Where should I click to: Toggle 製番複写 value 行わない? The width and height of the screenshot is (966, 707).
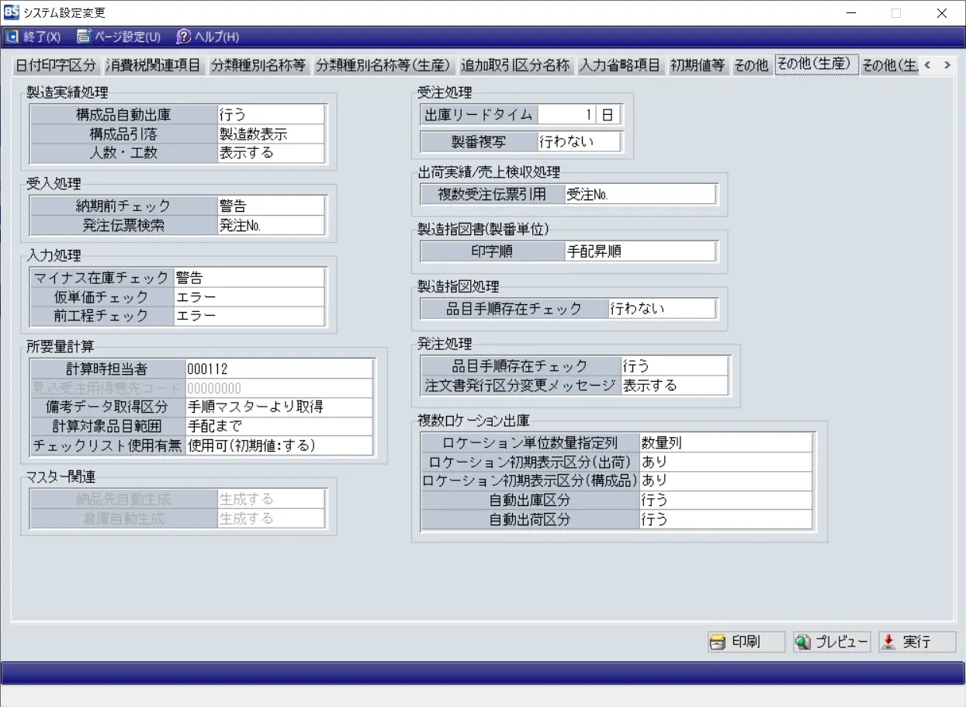[x=579, y=141]
